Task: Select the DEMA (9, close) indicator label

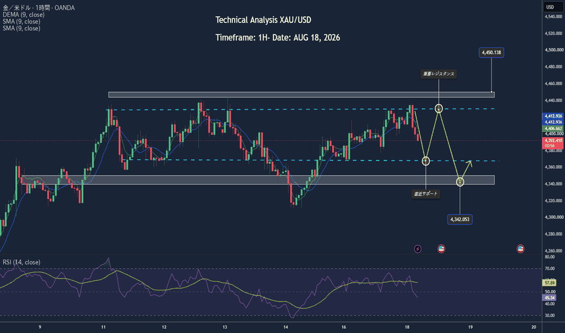Action: [x=24, y=15]
